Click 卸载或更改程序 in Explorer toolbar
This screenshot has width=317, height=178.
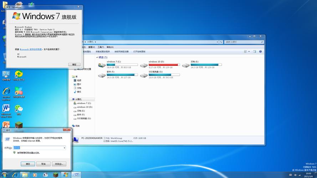103,52
